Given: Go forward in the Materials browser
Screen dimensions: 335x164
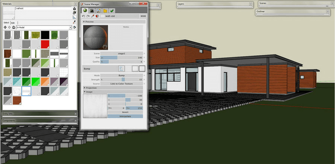Looking at the screenshot, I should [x=9, y=27].
